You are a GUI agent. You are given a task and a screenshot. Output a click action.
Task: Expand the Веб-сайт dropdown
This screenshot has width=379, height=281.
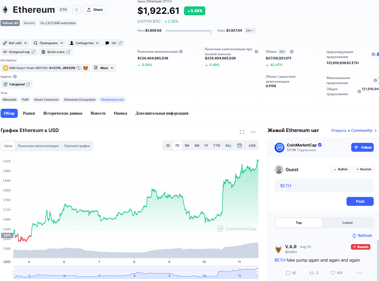15,43
